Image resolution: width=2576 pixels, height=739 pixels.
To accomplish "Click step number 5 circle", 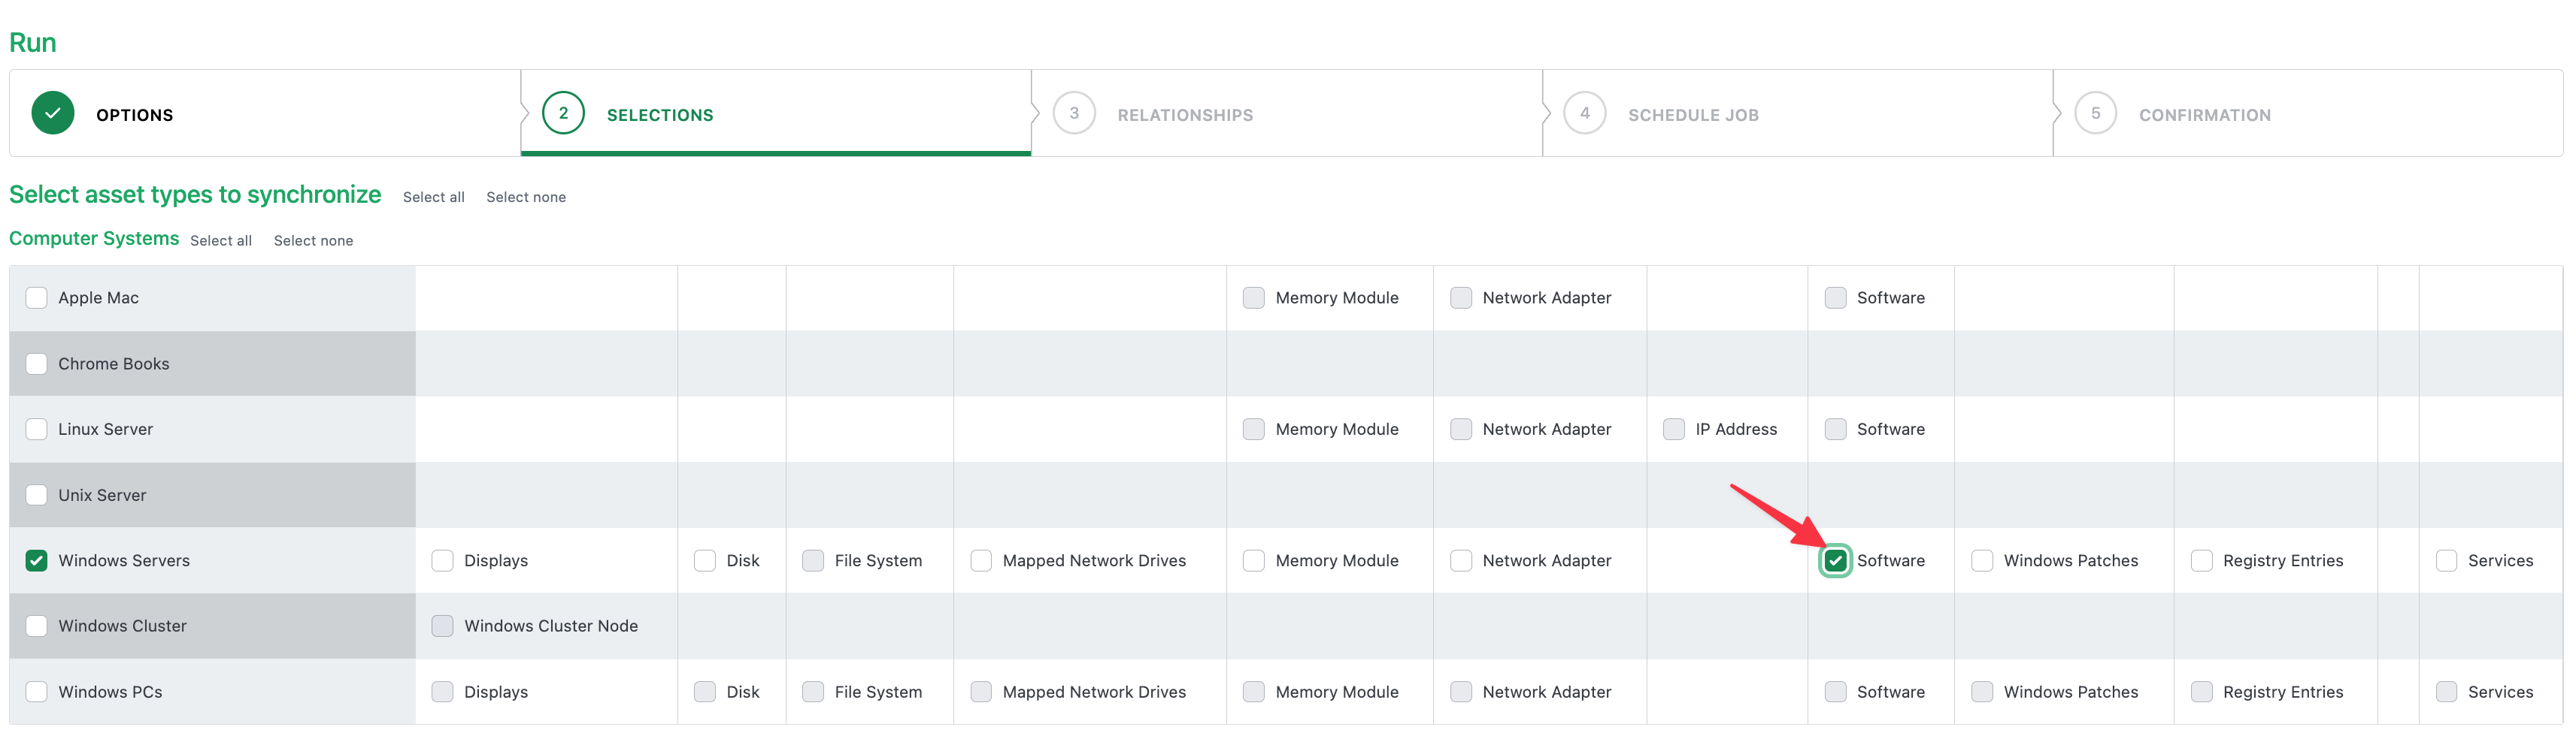I will (2096, 113).
